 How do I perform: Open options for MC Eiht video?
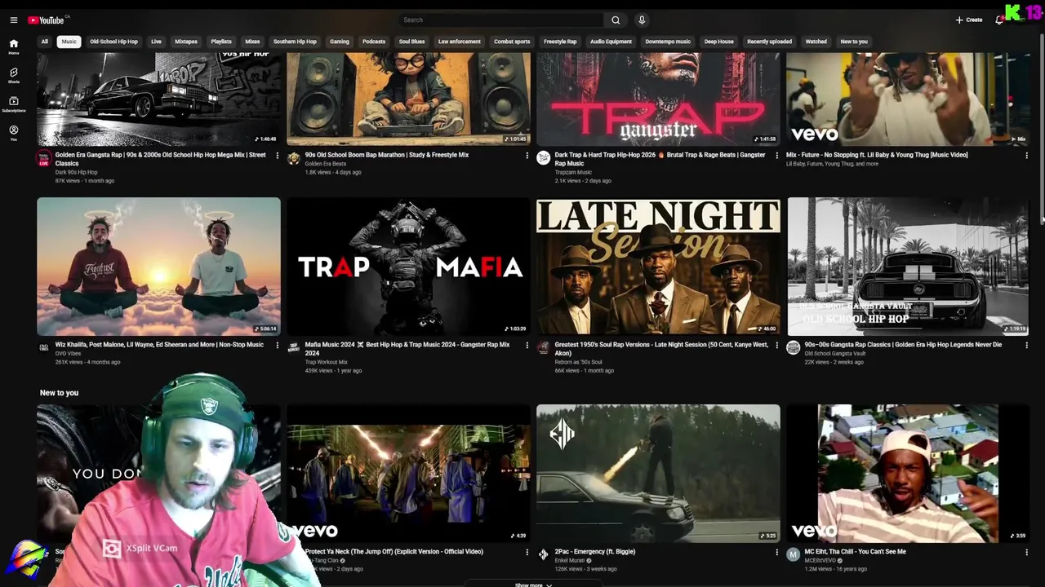[1026, 552]
